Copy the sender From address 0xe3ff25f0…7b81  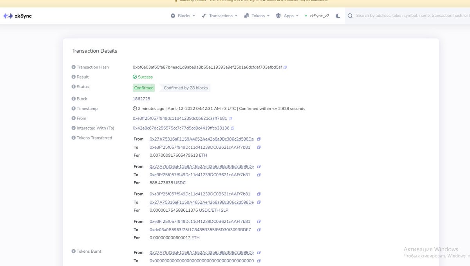point(230,118)
